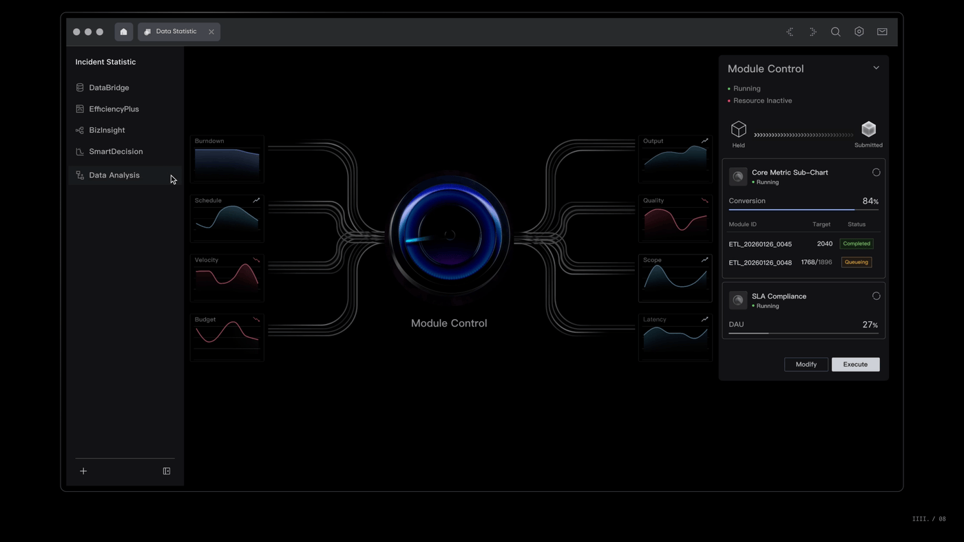Select Data Analysis in the sidebar

[x=125, y=175]
